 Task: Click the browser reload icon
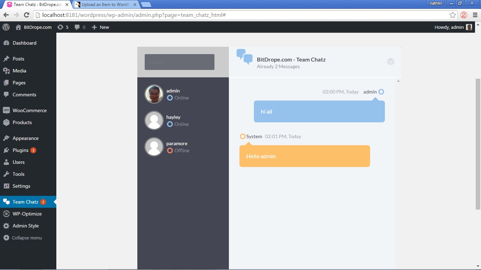point(26,15)
